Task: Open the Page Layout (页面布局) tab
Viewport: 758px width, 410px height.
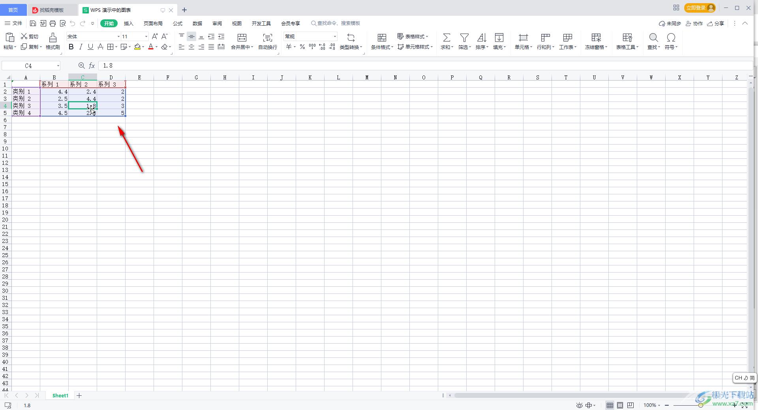Action: 153,23
